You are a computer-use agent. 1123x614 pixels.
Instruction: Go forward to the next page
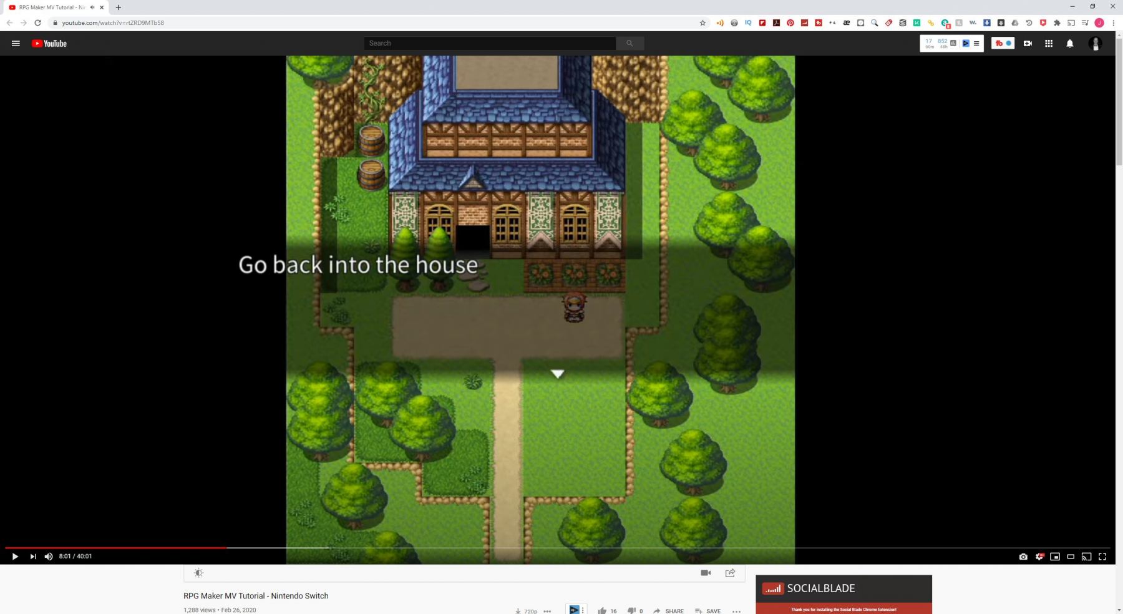click(x=23, y=23)
